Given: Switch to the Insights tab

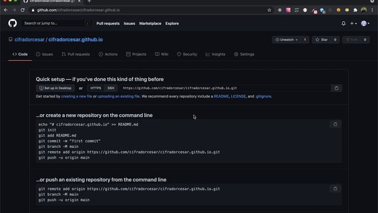Looking at the screenshot, I should click(215, 54).
